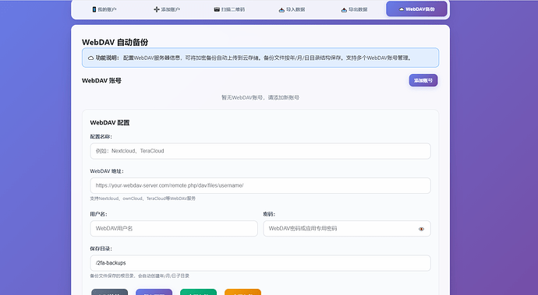Viewport: 538px width, 295px height.
Task: Click the 密码 password field
Action: tap(347, 229)
